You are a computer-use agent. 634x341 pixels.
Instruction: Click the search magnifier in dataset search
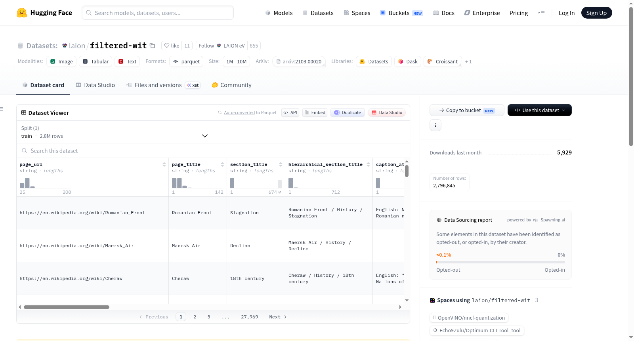coord(25,150)
